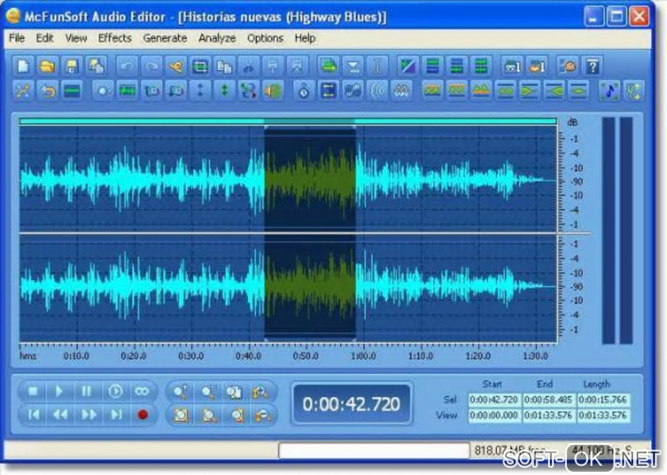Click the second magnifier icon in the top zoom row
Viewport: 667px width, 475px height.
pos(207,392)
